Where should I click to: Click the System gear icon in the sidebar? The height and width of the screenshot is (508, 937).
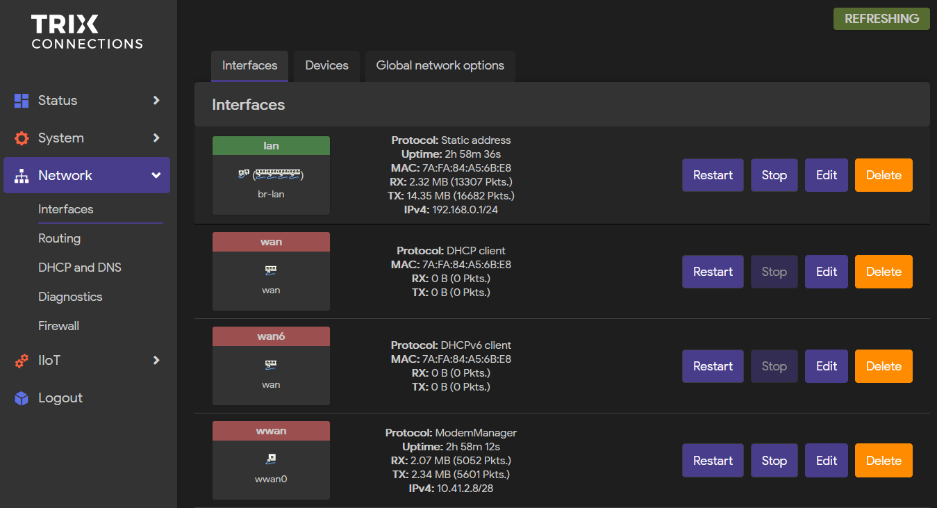click(20, 138)
